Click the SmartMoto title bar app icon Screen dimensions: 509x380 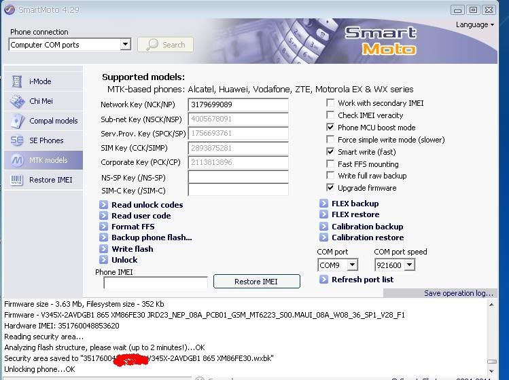click(10, 9)
